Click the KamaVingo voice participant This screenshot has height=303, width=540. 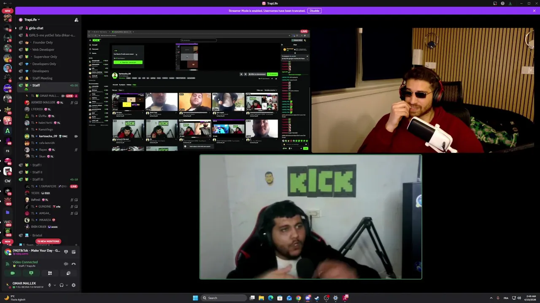[51, 129]
